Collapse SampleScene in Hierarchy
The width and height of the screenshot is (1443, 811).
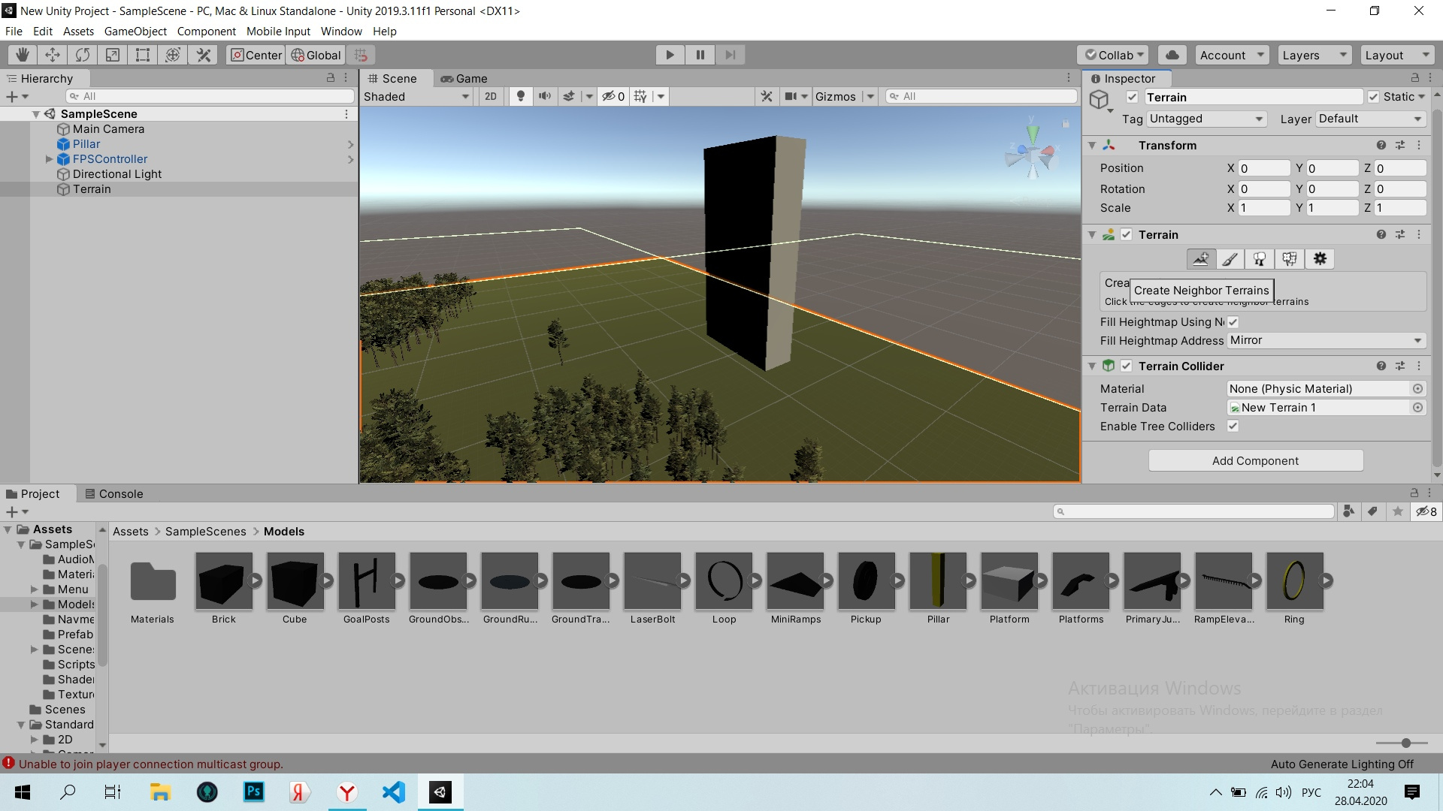click(35, 114)
